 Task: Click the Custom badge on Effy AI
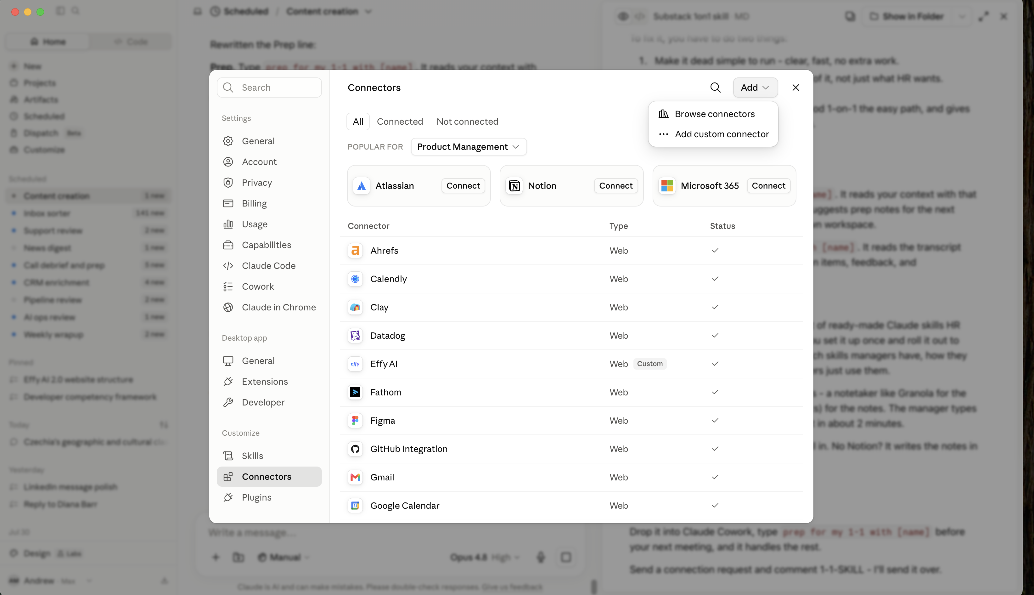650,364
